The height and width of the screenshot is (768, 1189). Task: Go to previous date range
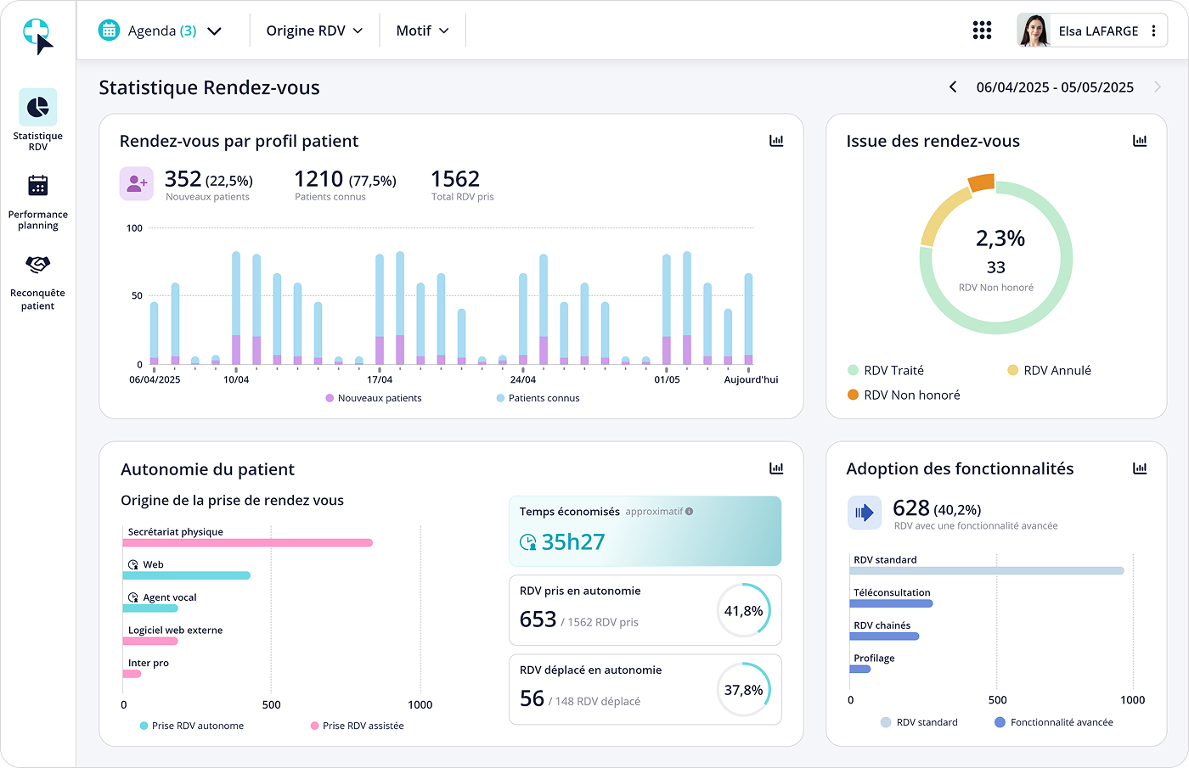(x=953, y=87)
